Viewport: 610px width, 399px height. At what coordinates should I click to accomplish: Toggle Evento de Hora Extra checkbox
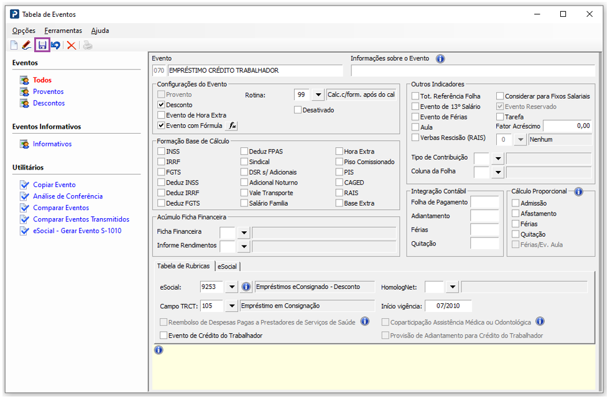(x=161, y=115)
